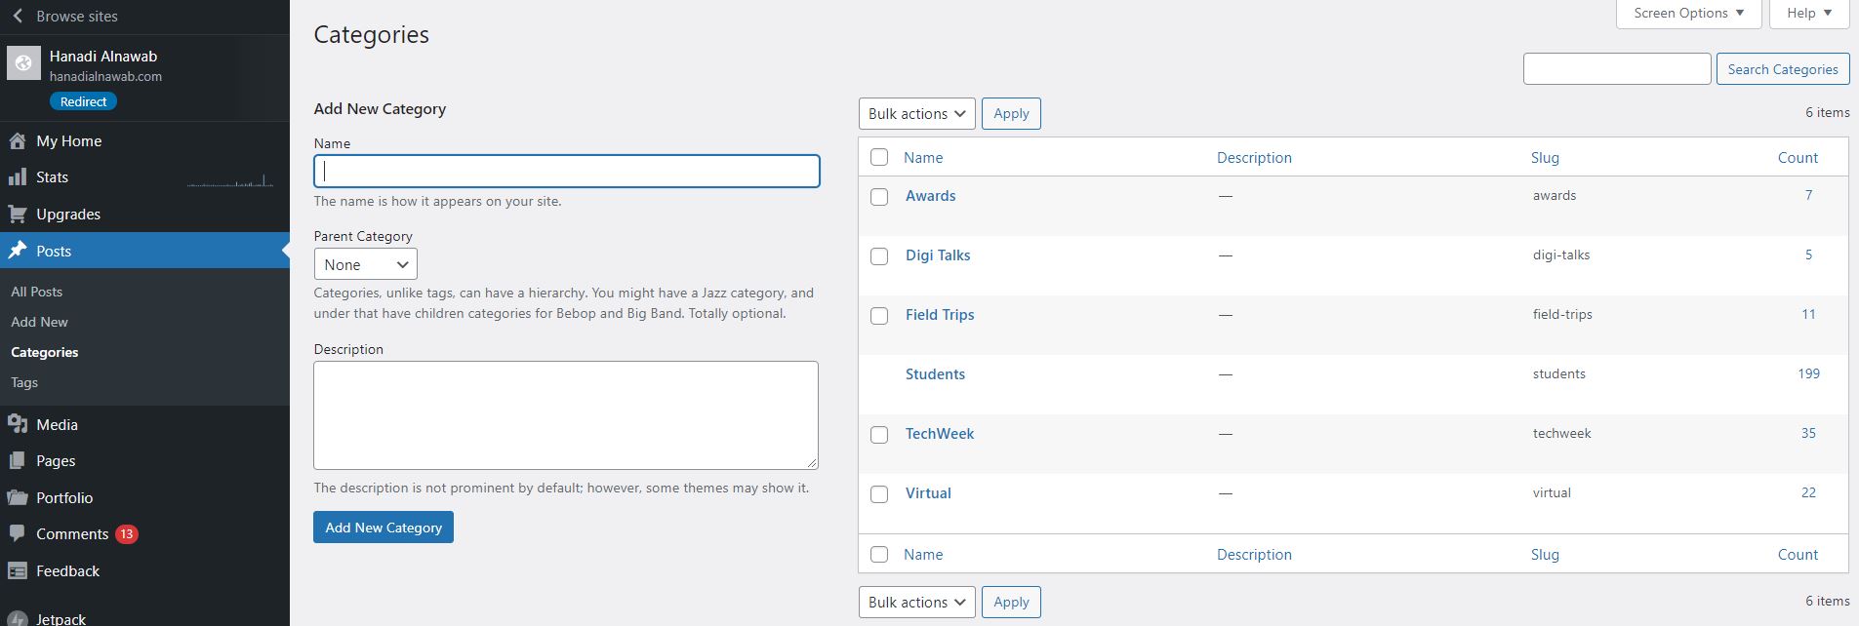Select the TechWeek category checkbox
Screen dimensions: 1859x626
(879, 435)
